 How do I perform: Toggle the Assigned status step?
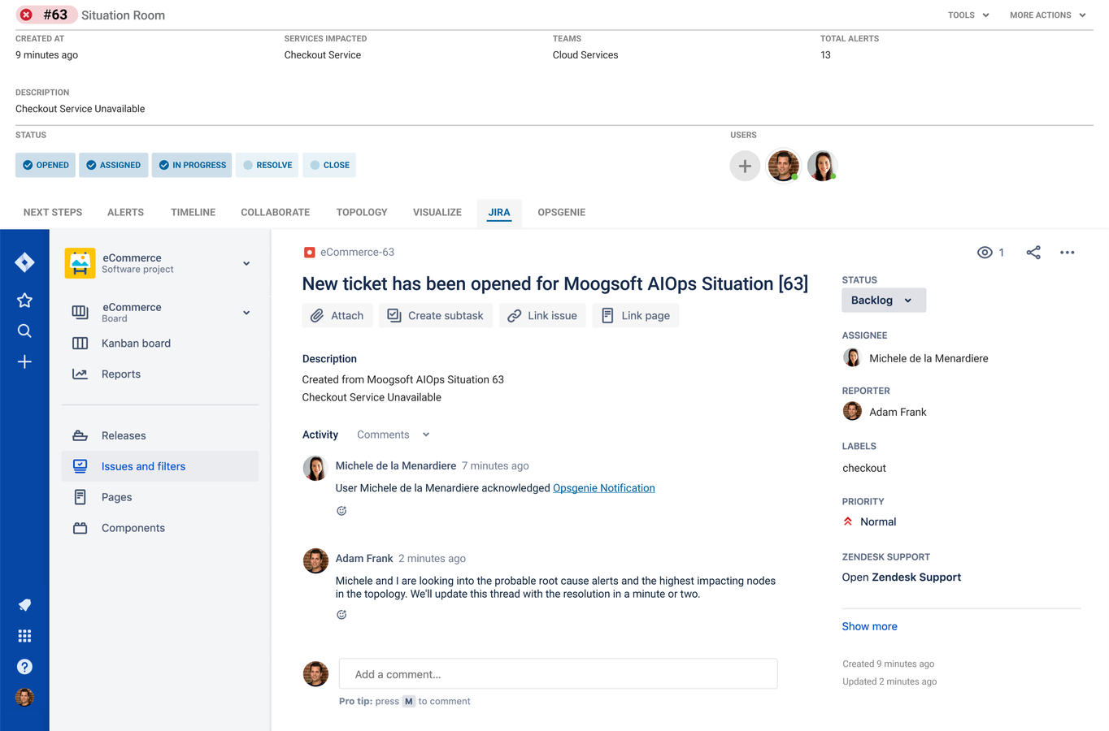pyautogui.click(x=114, y=165)
